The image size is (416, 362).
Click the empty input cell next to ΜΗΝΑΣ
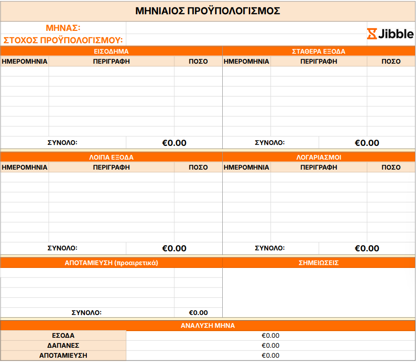pyautogui.click(x=246, y=28)
